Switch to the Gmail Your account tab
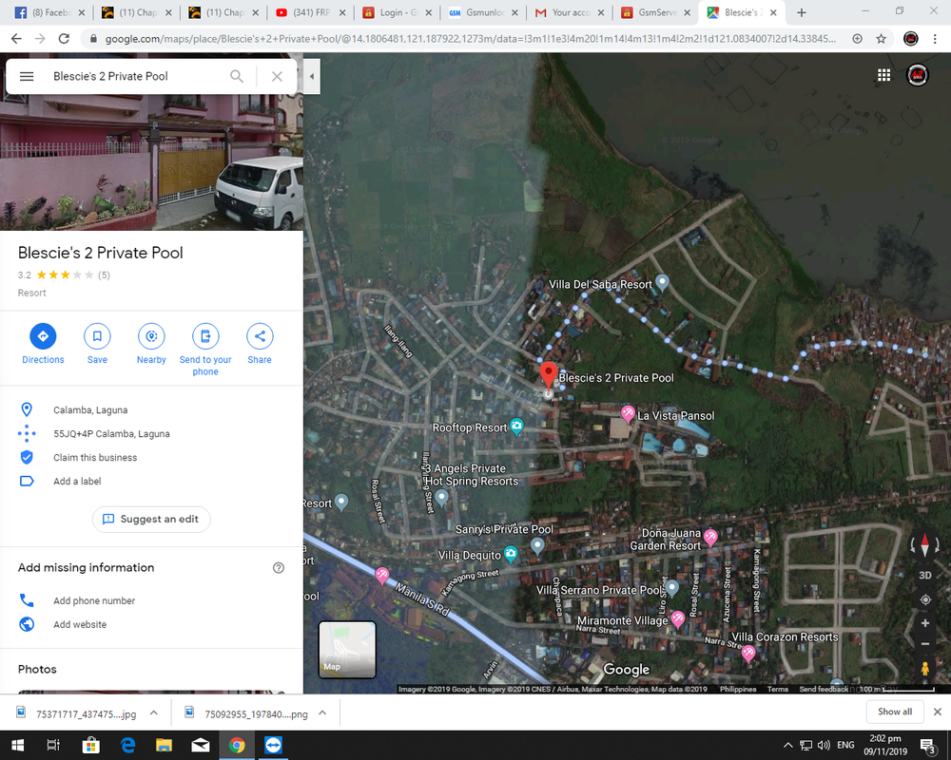Screen dimensions: 951x760 (x=570, y=12)
